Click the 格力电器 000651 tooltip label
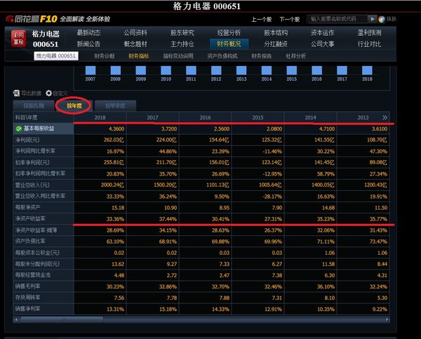This screenshot has height=339, width=421. click(x=56, y=56)
